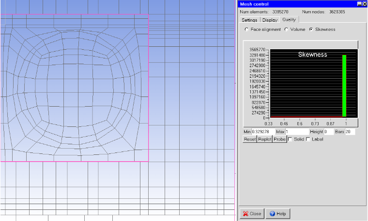Select the Face alignment radio button
Image resolution: width=368 pixels, height=221 pixels.
[x=246, y=29]
